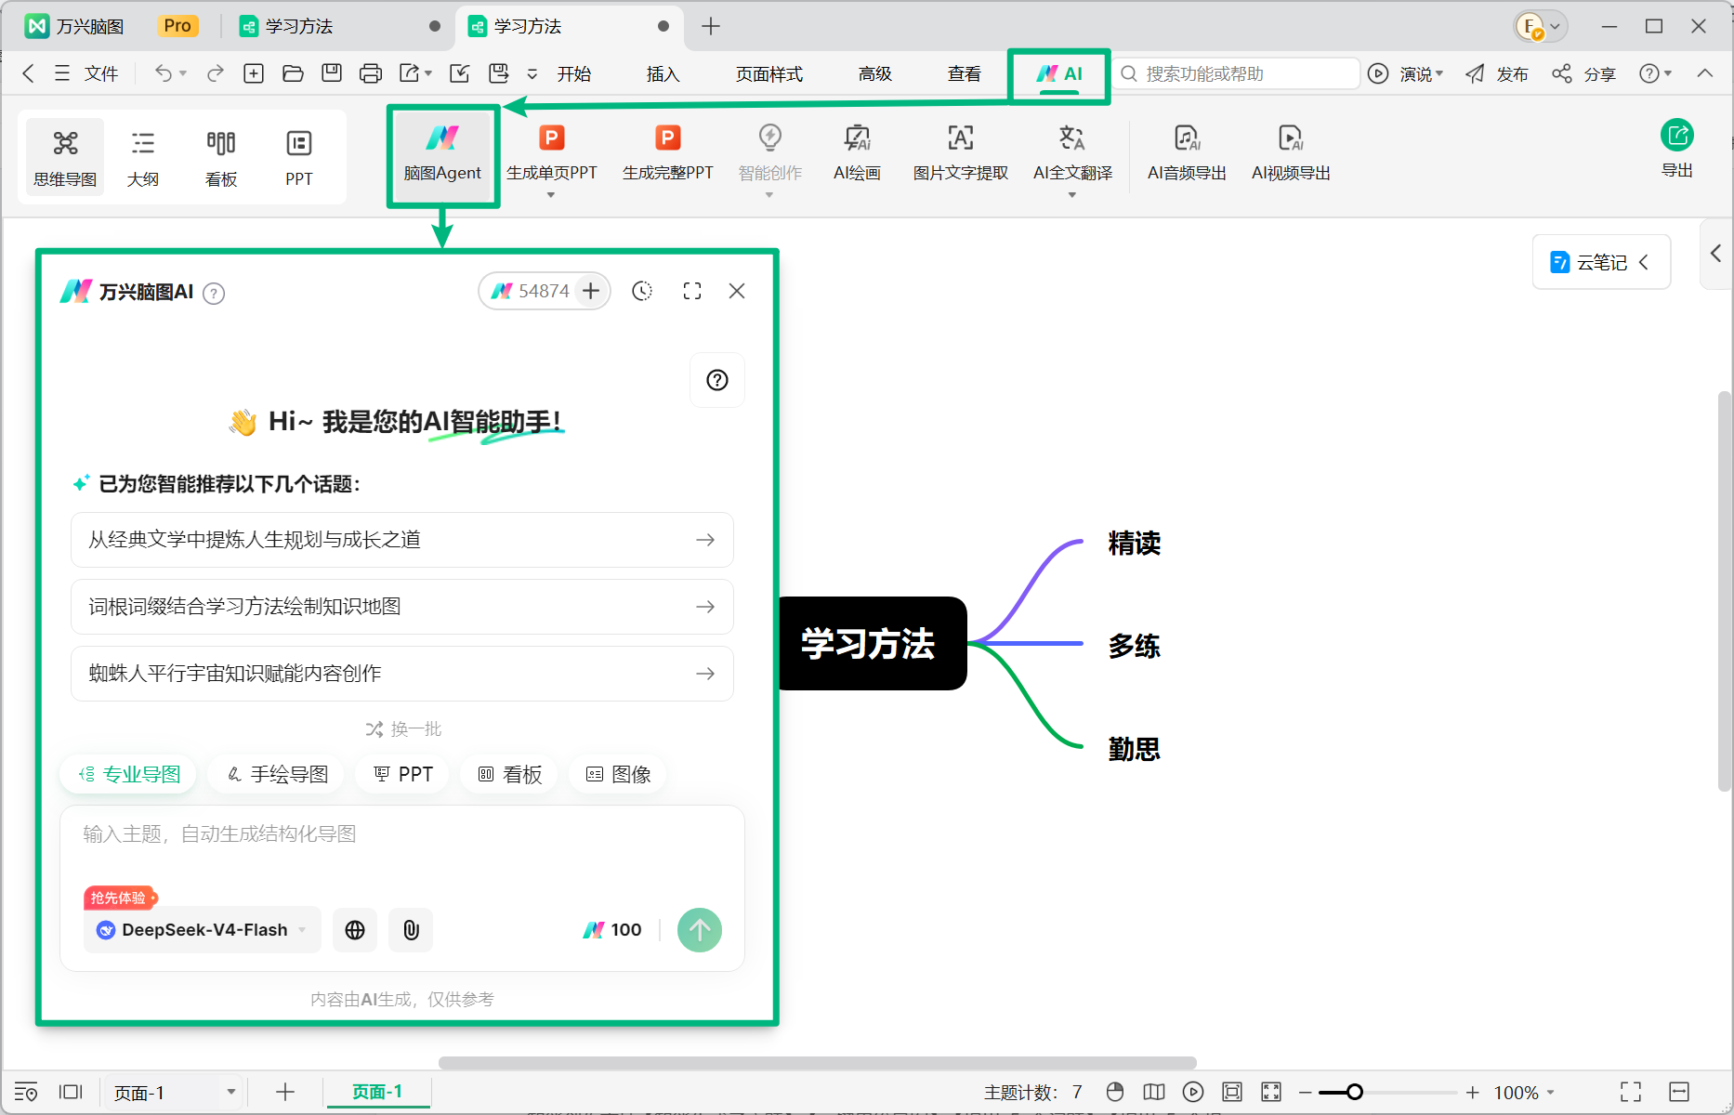1734x1115 pixels.
Task: Switch to 思维导图 view mode
Action: (x=65, y=156)
